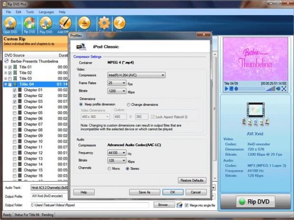Screen dimensions: 294x220
Task: Click the Barbie Presents Thumbelina disc icon
Action: coord(7,61)
